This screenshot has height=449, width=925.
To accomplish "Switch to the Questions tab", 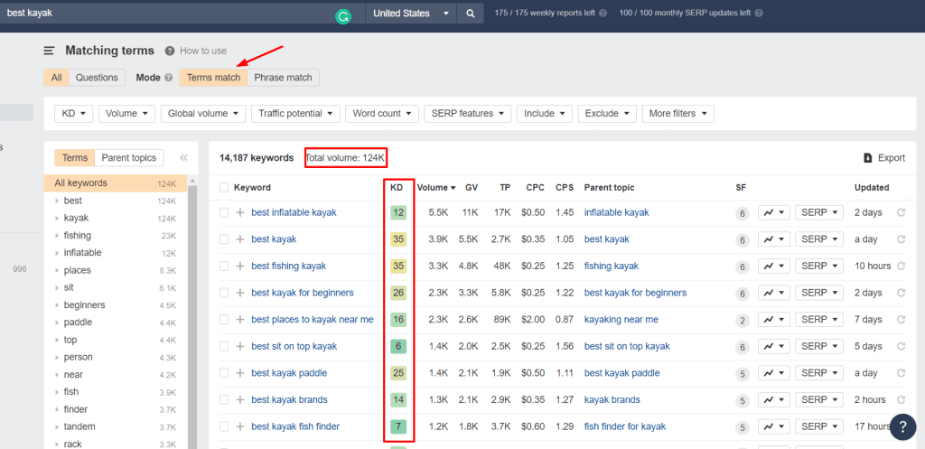I will pos(97,78).
